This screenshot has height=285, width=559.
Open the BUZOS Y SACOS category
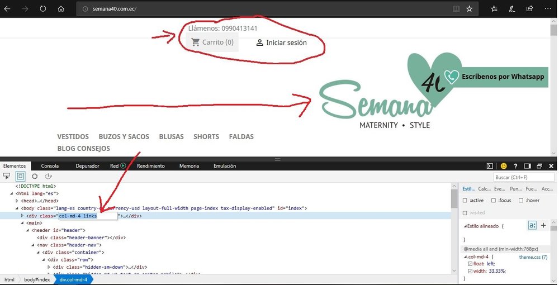(x=124, y=137)
